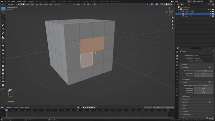Select the Spin tool
This screenshot has width=215, height=121.
(3, 70)
